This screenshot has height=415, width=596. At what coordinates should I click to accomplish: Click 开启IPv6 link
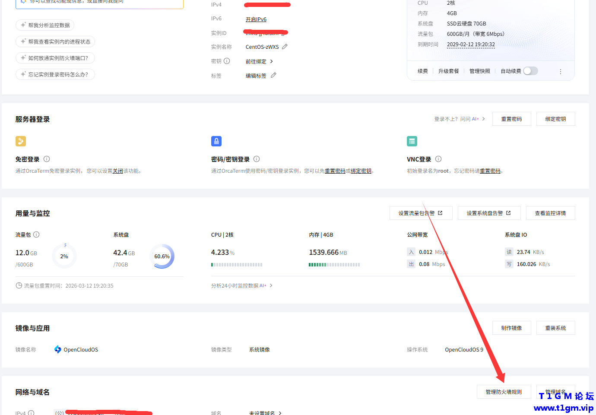pyautogui.click(x=256, y=19)
